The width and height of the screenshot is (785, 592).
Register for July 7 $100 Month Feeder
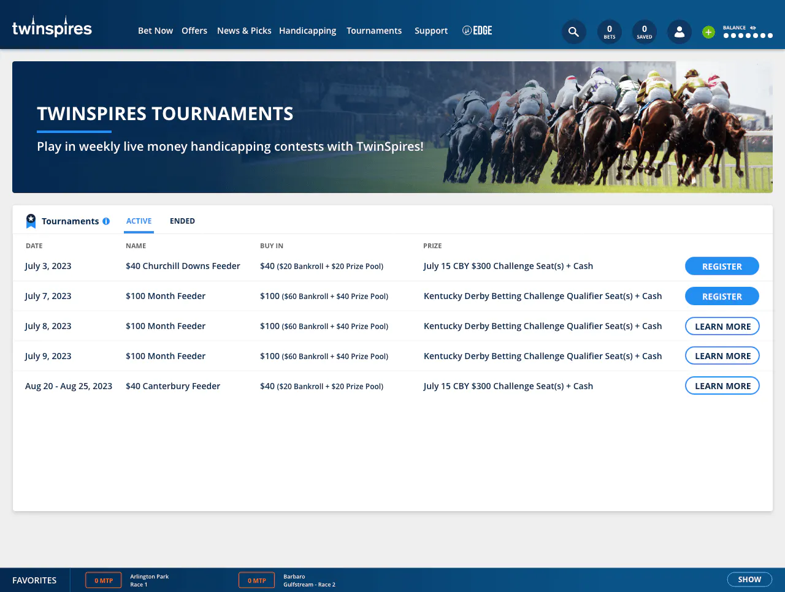tap(722, 296)
